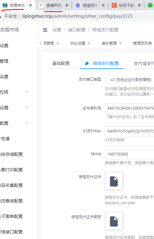
Task: Close the 协议设置 page tab
Action: tap(89, 43)
